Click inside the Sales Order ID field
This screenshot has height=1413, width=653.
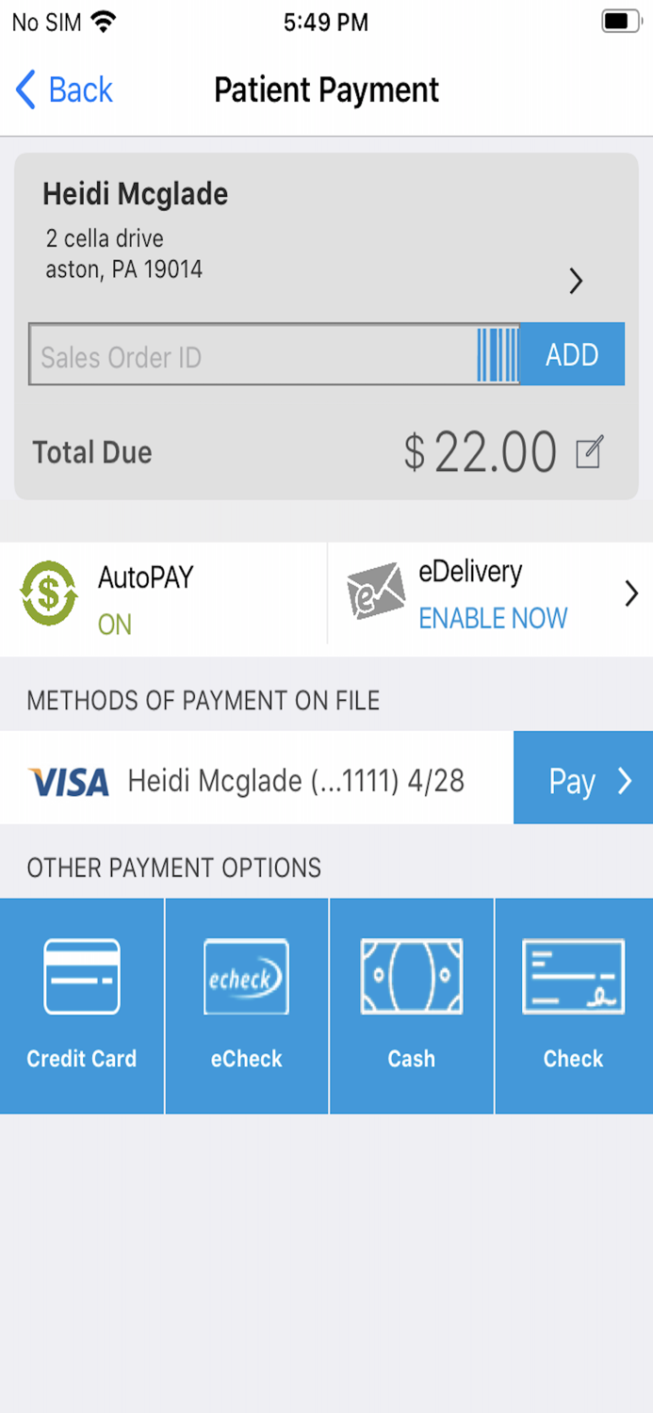coord(236,355)
